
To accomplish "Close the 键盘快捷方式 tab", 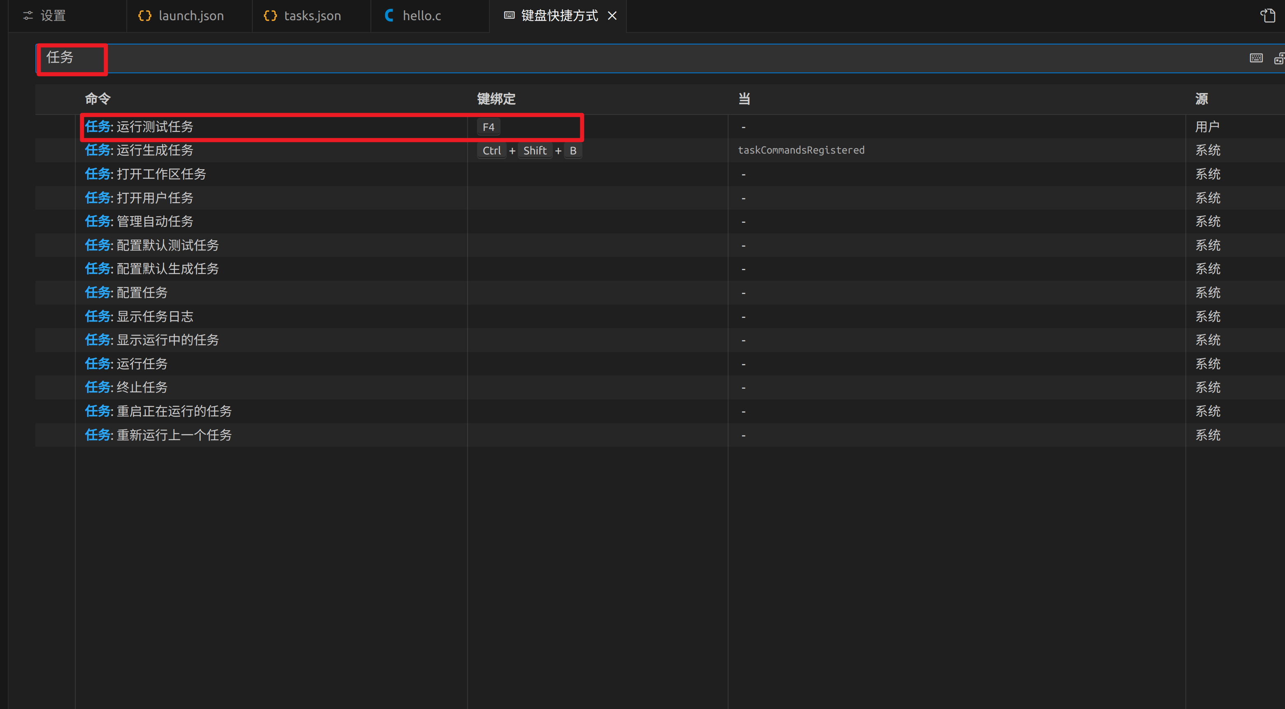I will pyautogui.click(x=612, y=16).
